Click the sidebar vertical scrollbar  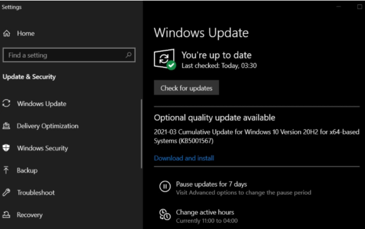(141, 134)
